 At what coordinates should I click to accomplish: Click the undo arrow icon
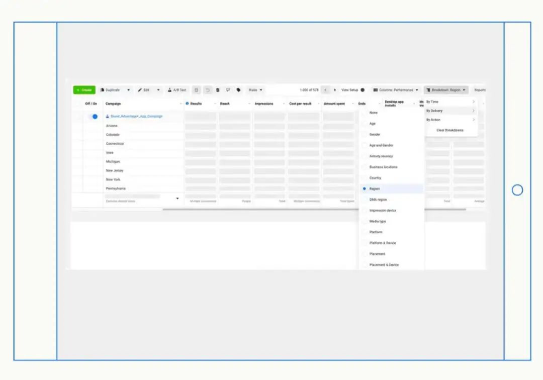click(x=208, y=90)
